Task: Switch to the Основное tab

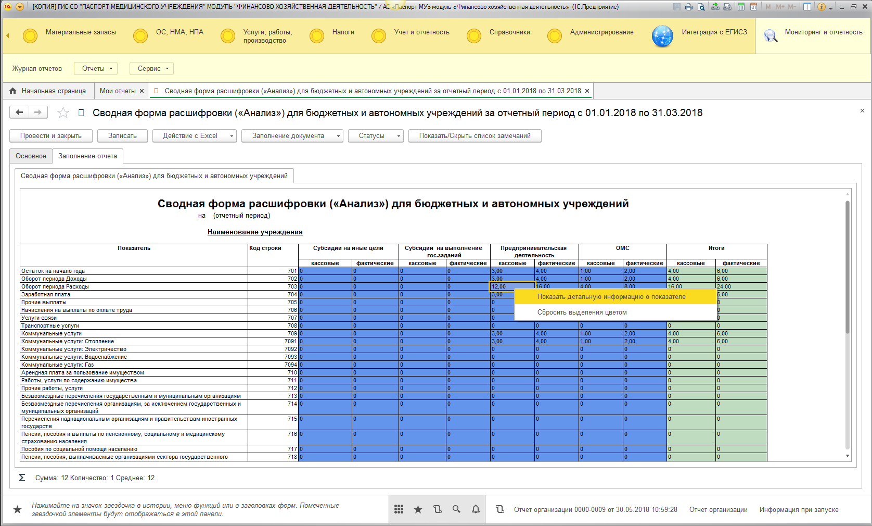Action: point(31,156)
